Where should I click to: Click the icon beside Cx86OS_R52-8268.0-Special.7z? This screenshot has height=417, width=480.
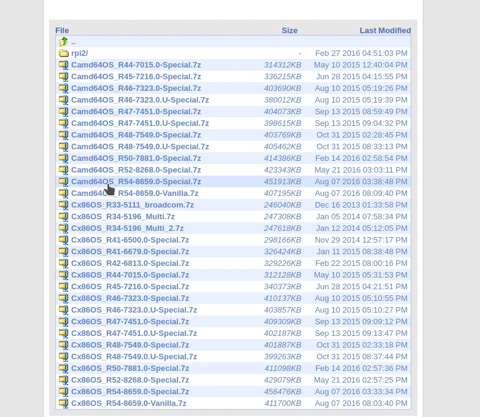click(64, 380)
